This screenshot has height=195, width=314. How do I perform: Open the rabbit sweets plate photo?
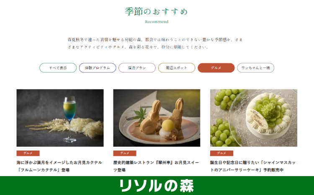pyautogui.click(x=157, y=118)
